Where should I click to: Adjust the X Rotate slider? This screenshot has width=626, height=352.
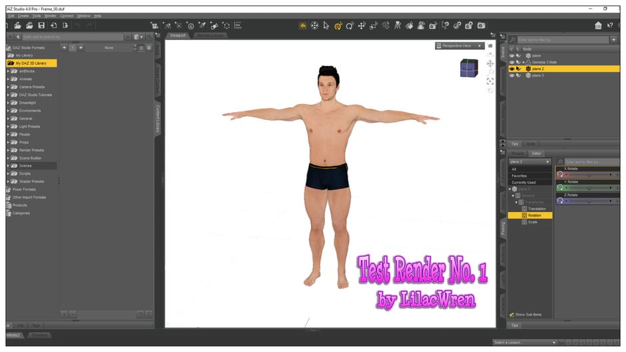(x=589, y=175)
